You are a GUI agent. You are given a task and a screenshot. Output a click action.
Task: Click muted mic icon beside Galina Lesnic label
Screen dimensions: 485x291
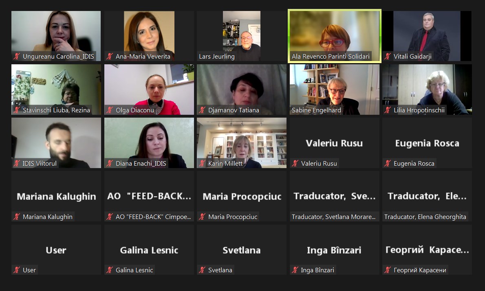click(110, 270)
